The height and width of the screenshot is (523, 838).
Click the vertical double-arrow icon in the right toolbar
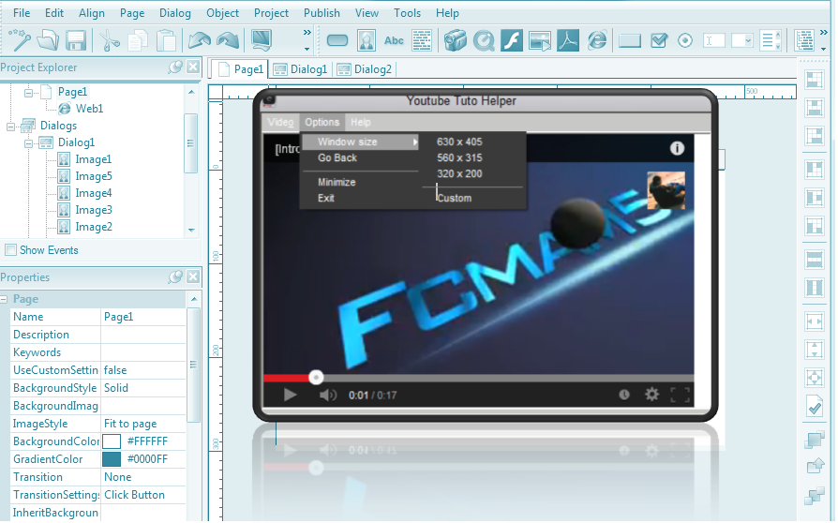coord(815,350)
